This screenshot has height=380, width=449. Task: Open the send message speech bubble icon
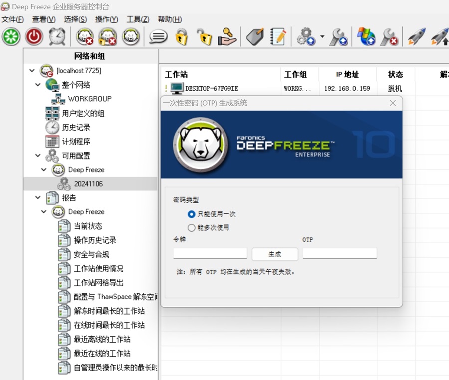[158, 37]
